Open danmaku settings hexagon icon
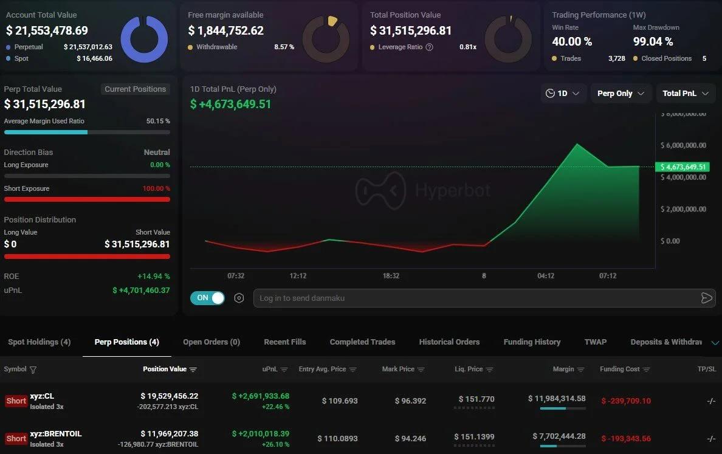Viewport: 722px width, 454px height. click(239, 298)
